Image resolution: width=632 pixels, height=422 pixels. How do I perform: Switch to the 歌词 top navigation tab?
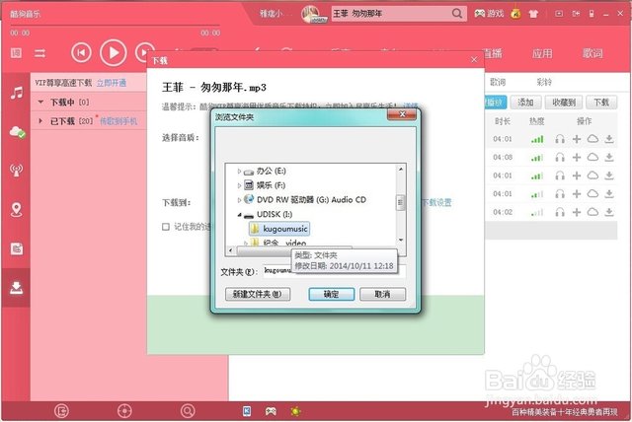tap(592, 53)
